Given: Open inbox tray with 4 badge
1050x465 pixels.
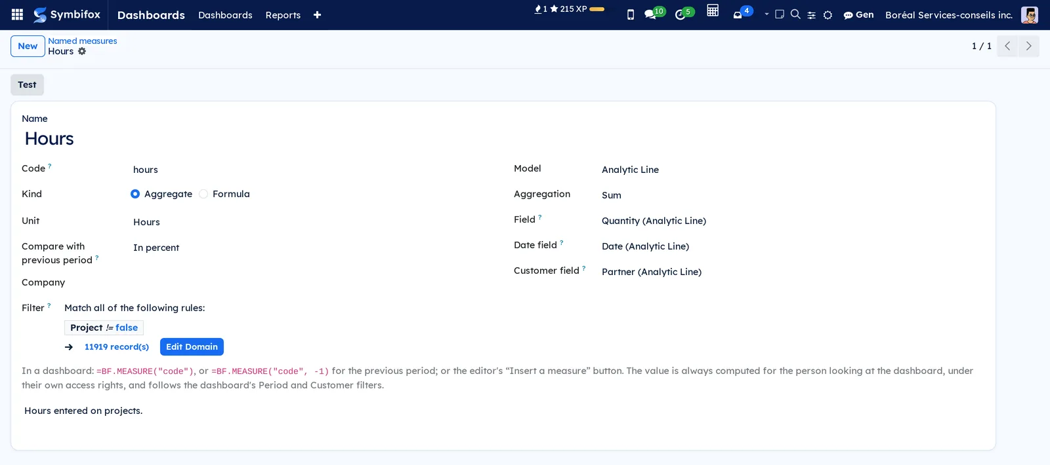Looking at the screenshot, I should click(x=742, y=13).
